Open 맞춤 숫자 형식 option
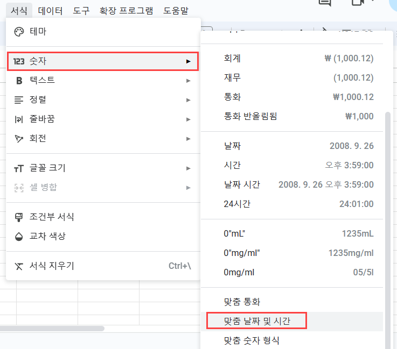The height and width of the screenshot is (349, 397). [292, 340]
